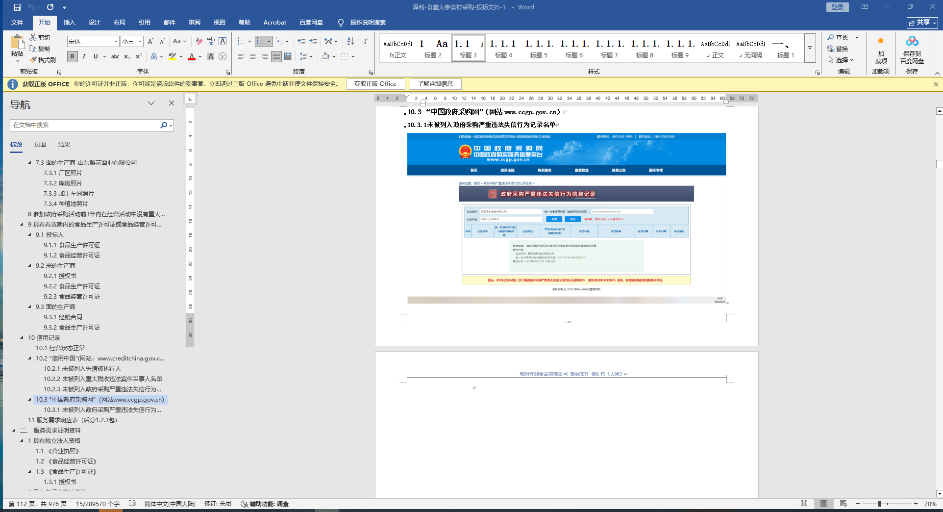Image resolution: width=943 pixels, height=512 pixels.
Task: Apply the yellow text highlight color
Action: (x=172, y=56)
